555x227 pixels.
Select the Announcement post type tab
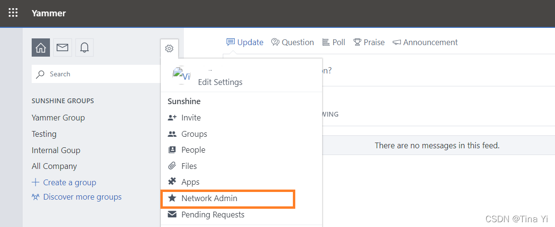(x=425, y=42)
